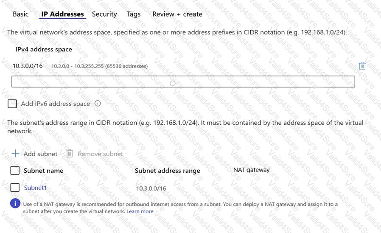This screenshot has width=381, height=233.
Task: Click the Subnet address range column header
Action: tap(167, 171)
